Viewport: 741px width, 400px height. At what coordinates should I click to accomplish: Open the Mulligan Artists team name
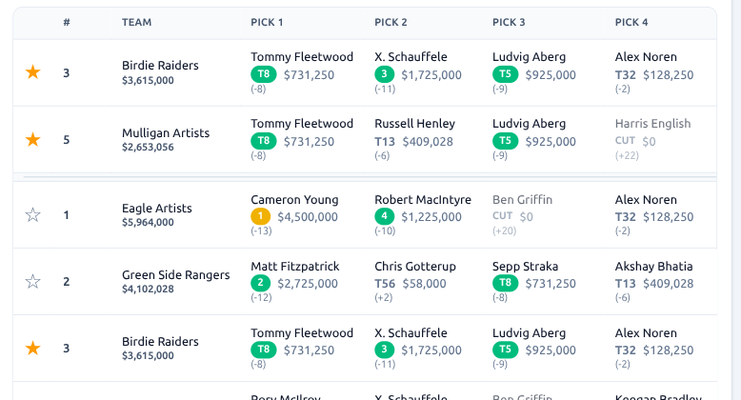(166, 133)
